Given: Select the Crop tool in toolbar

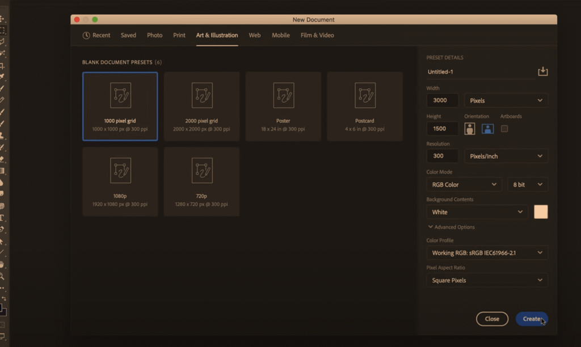Looking at the screenshot, I should (2, 65).
